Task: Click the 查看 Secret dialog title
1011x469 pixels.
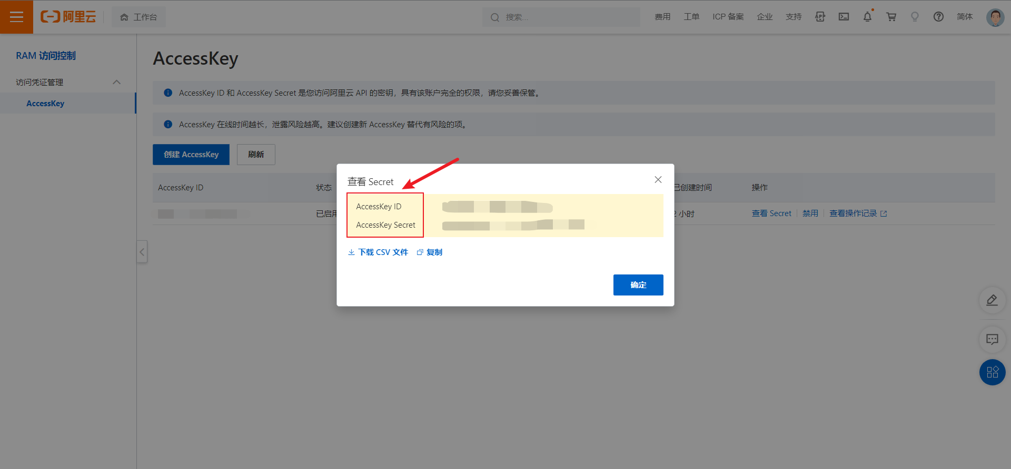Action: (x=371, y=182)
